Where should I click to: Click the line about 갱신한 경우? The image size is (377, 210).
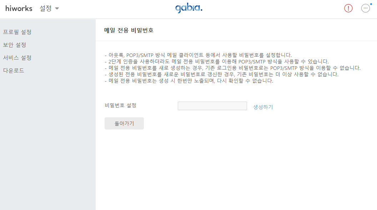pos(221,75)
